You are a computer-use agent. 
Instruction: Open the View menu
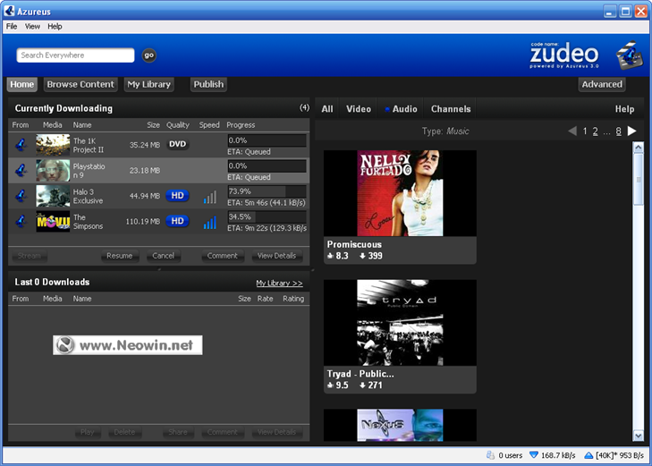(x=32, y=27)
